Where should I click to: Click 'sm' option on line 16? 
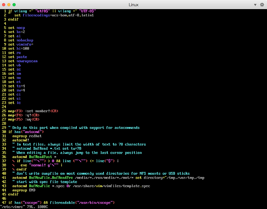pyautogui.click(x=19, y=73)
